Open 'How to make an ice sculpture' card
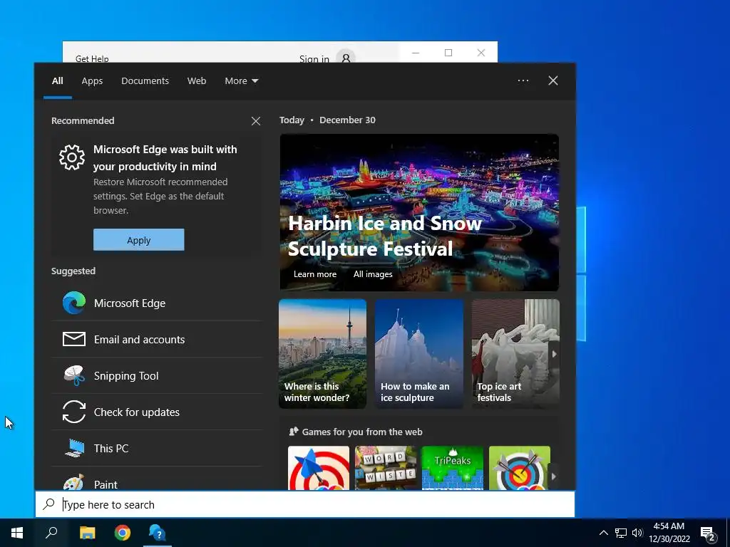 click(419, 354)
